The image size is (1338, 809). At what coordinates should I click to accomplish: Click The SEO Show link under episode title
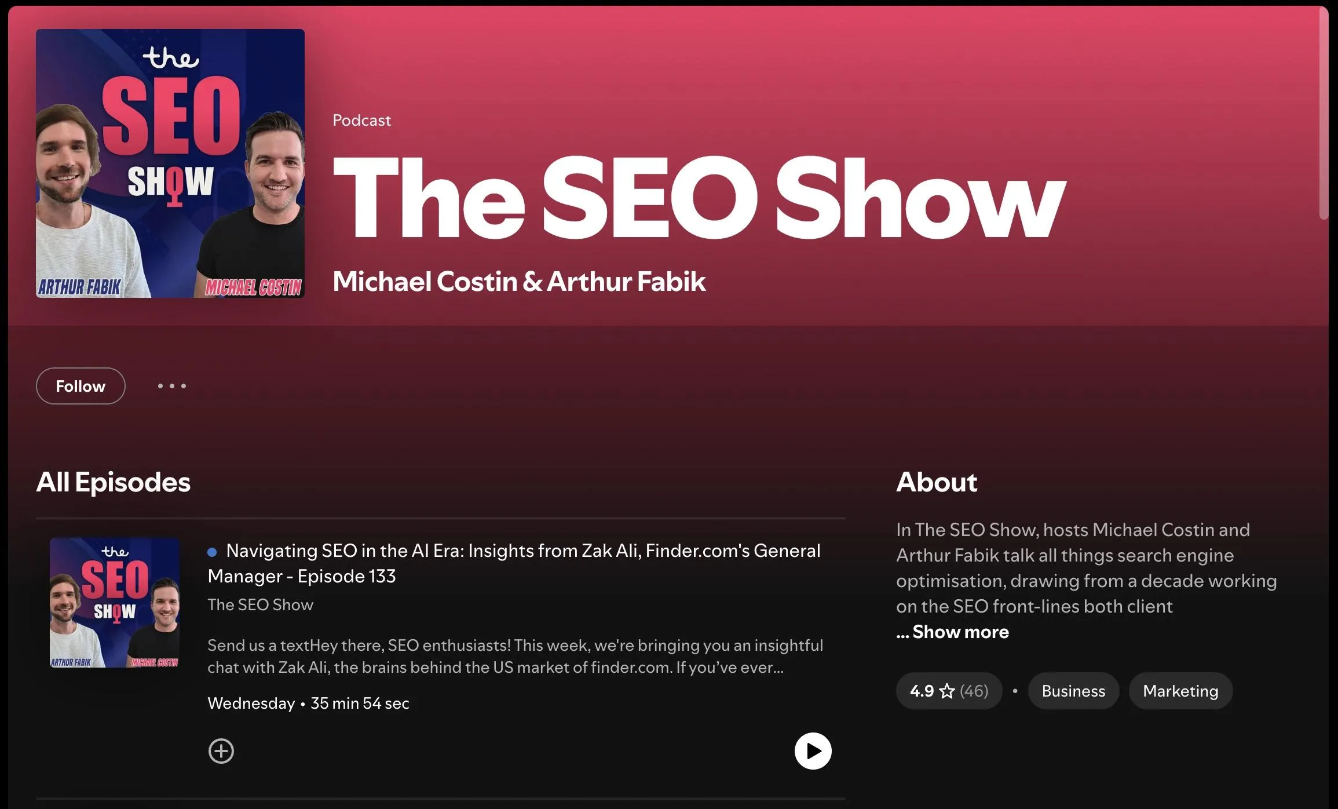260,605
